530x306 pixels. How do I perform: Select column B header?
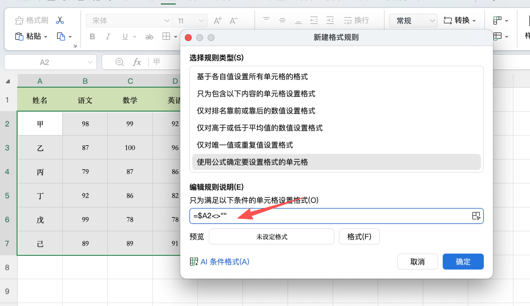[85, 81]
